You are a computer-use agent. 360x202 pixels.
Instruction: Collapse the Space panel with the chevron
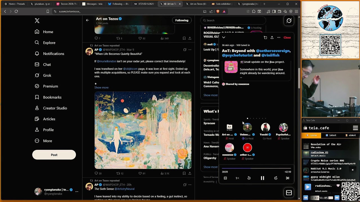coord(224,37)
